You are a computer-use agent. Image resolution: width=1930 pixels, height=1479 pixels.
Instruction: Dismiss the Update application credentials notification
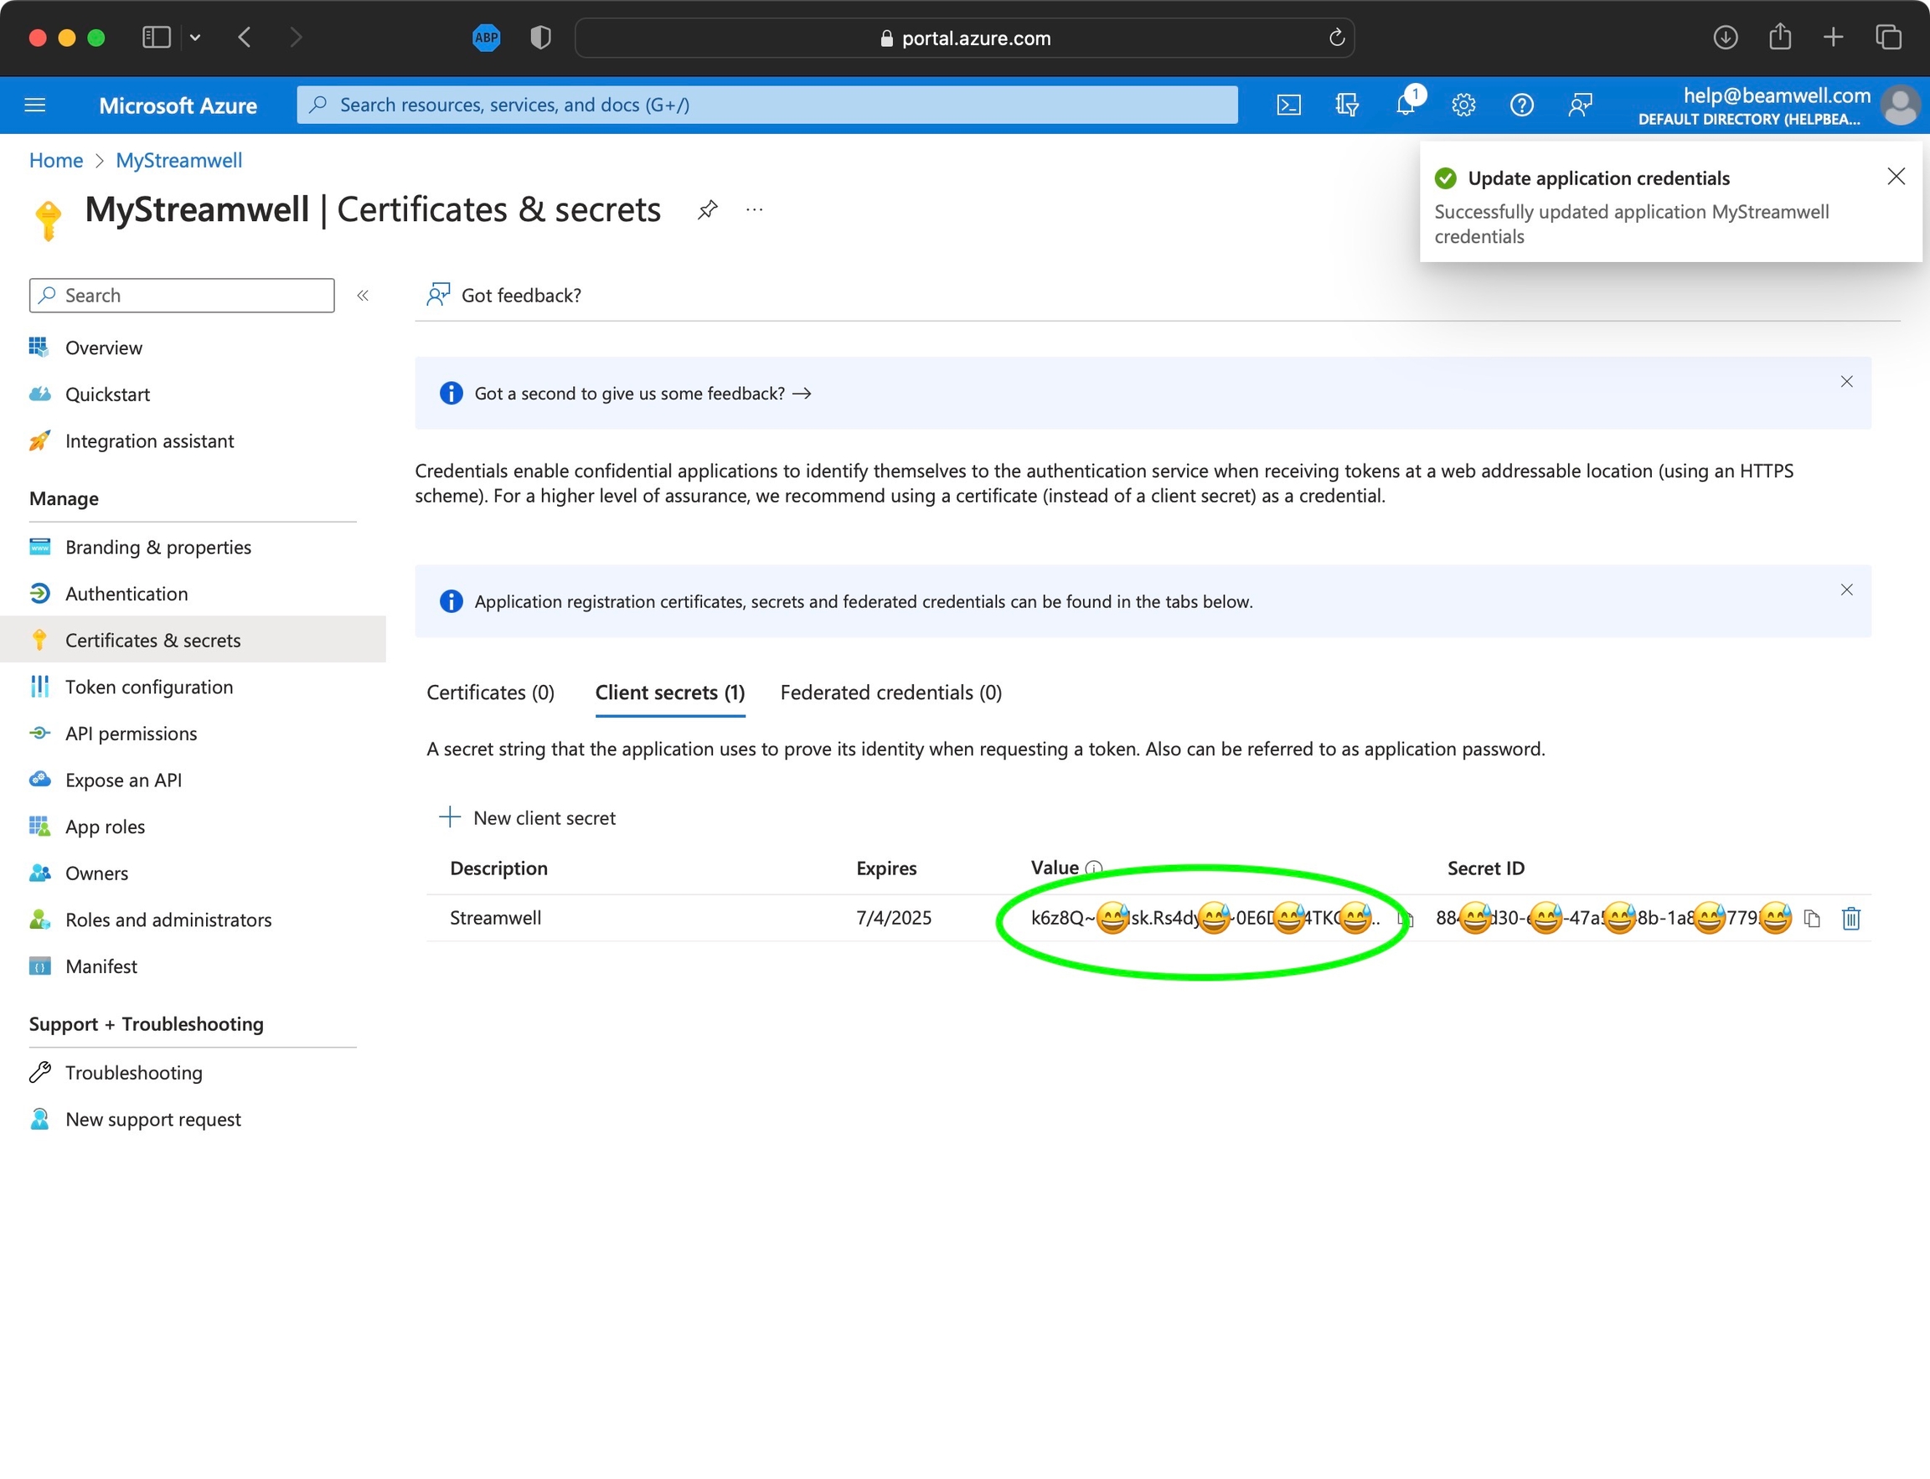click(1896, 177)
